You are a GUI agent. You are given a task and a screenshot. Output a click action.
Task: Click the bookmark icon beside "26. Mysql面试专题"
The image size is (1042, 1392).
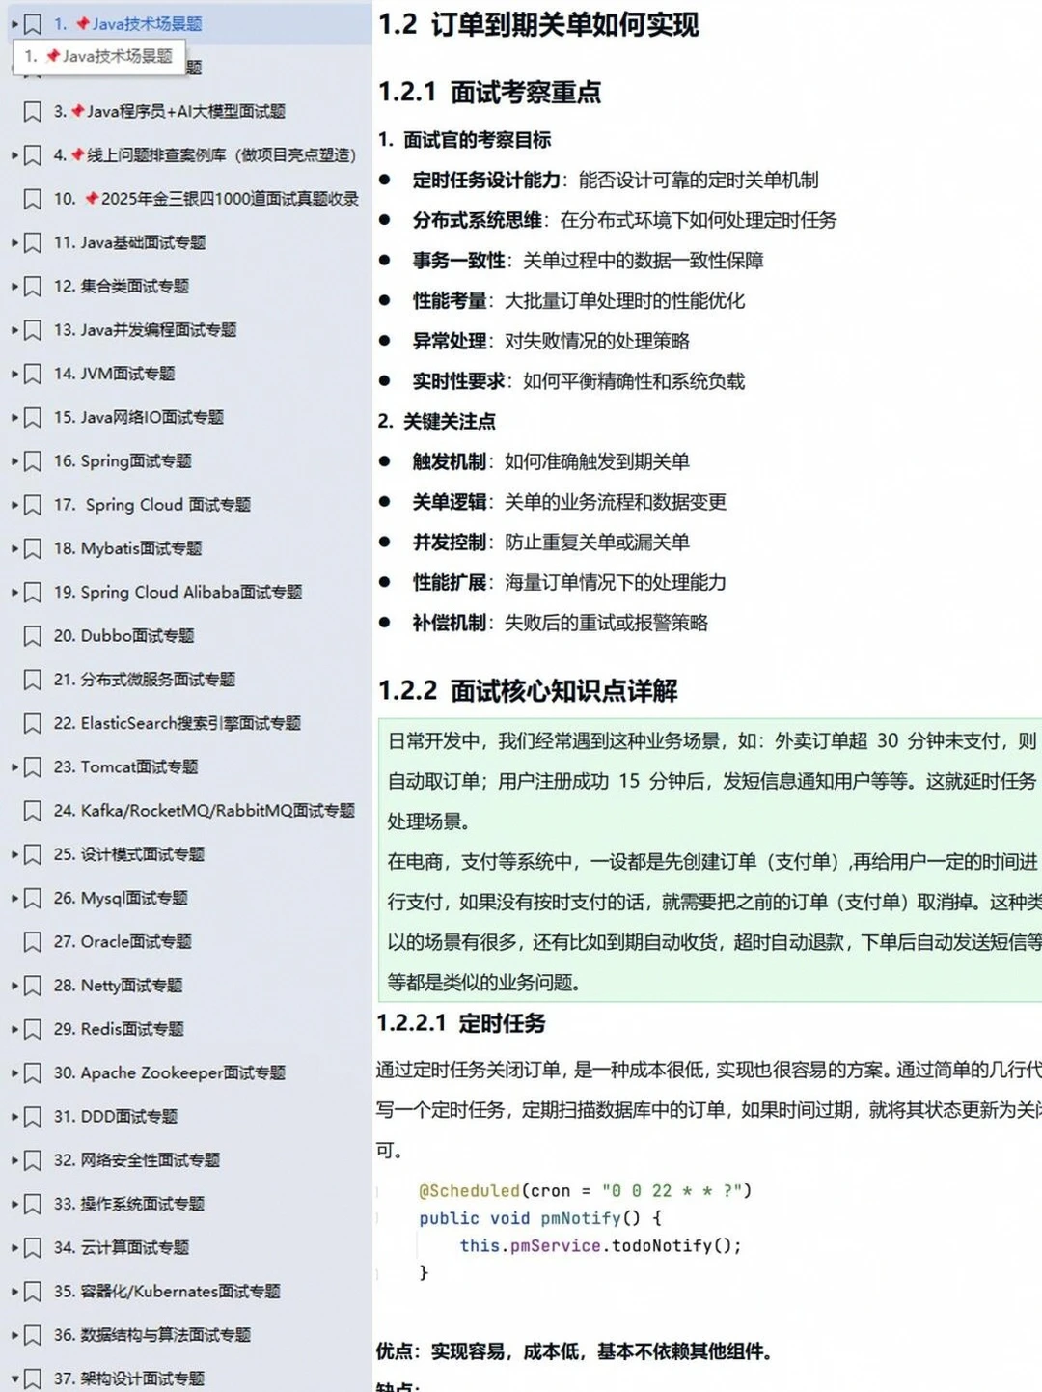coord(32,898)
